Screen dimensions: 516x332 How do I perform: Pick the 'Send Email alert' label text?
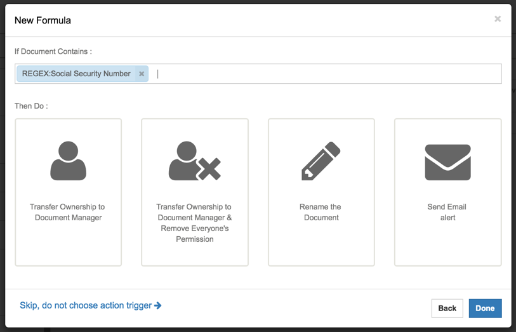(x=447, y=212)
